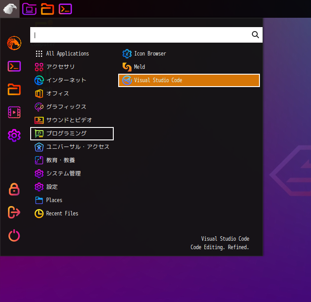Select the プログラミング category
311x302 pixels.
coord(72,133)
